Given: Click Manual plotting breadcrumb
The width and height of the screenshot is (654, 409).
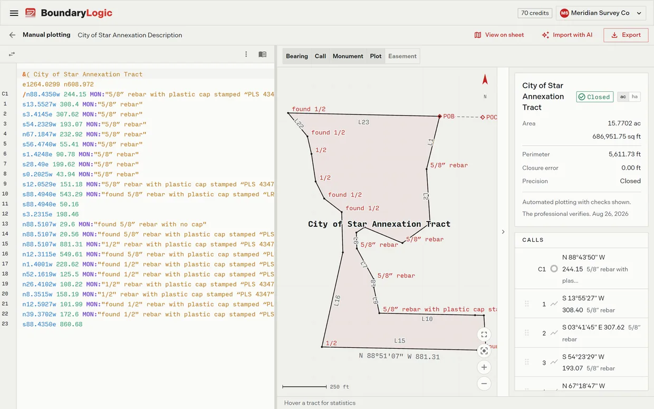Looking at the screenshot, I should pos(46,35).
